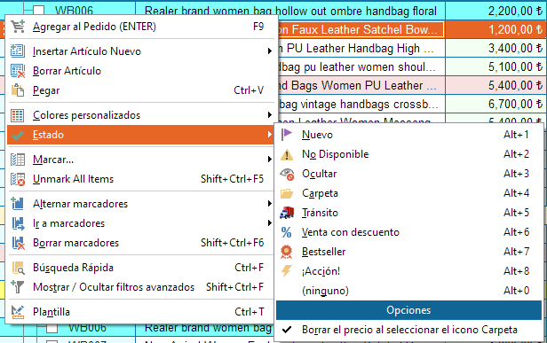Click the Opciones header bar in the submenu
547x343 pixels.
[408, 310]
